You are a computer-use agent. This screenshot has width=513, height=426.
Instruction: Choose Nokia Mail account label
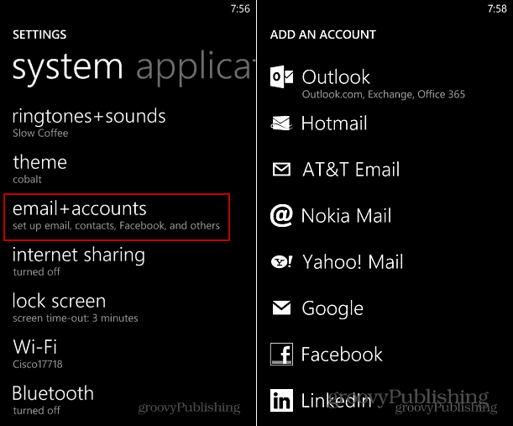pyautogui.click(x=346, y=216)
